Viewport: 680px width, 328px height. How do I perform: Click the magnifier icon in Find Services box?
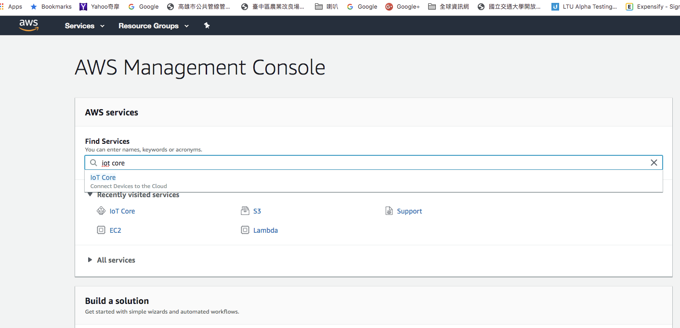click(94, 163)
